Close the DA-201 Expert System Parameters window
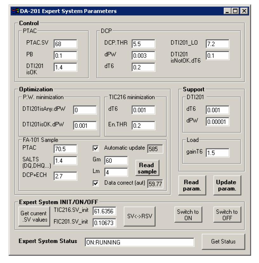259x263 pixels. pyautogui.click(x=244, y=11)
